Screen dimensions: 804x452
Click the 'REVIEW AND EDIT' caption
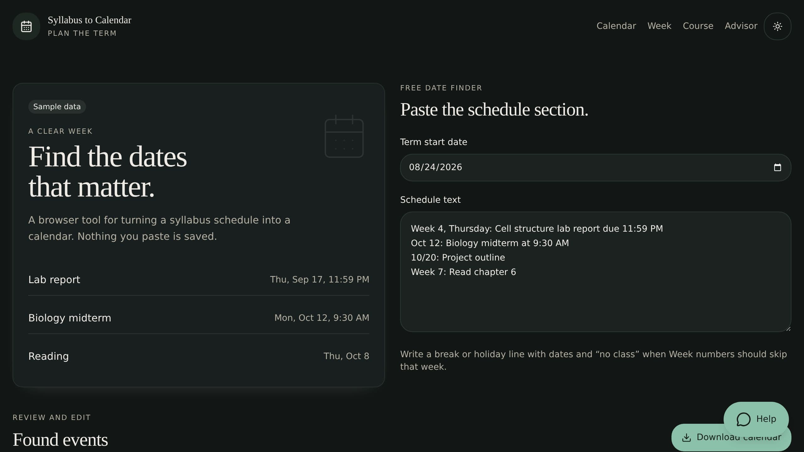[x=52, y=417]
